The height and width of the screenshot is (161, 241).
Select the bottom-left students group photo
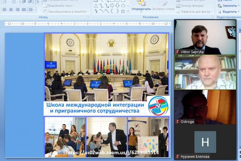65,137
